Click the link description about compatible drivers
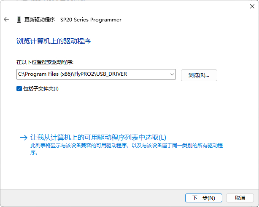This screenshot has height=207, width=259. 127,146
